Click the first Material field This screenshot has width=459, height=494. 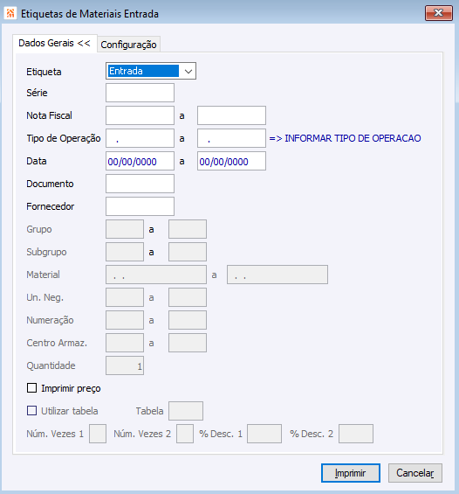tap(156, 275)
